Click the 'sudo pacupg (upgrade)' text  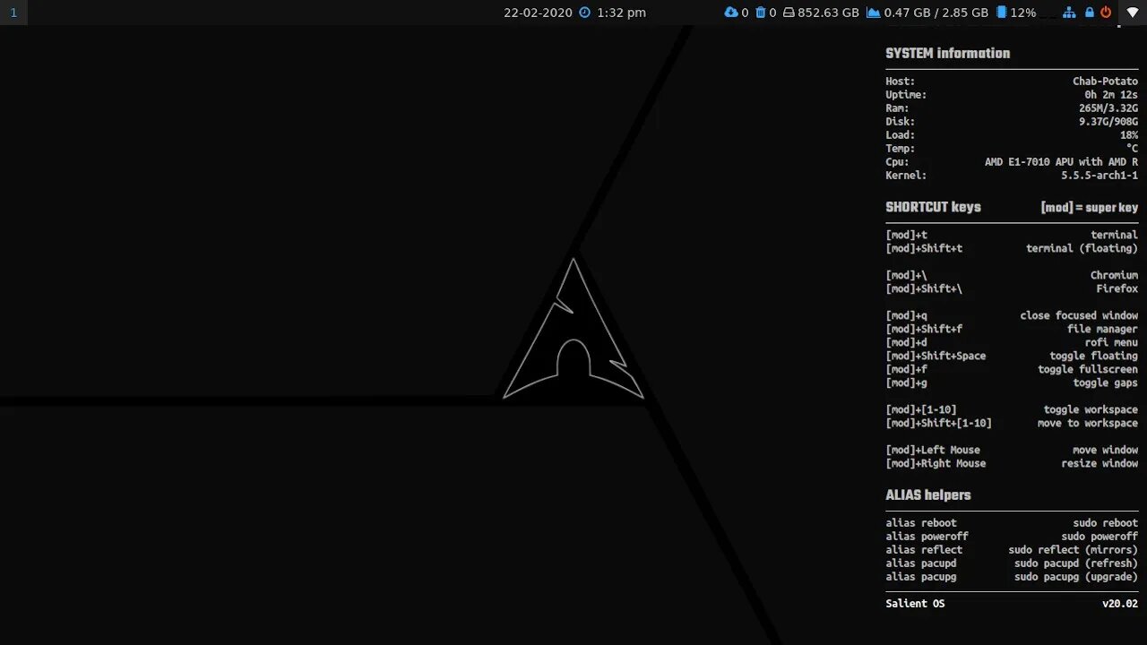pos(1076,577)
